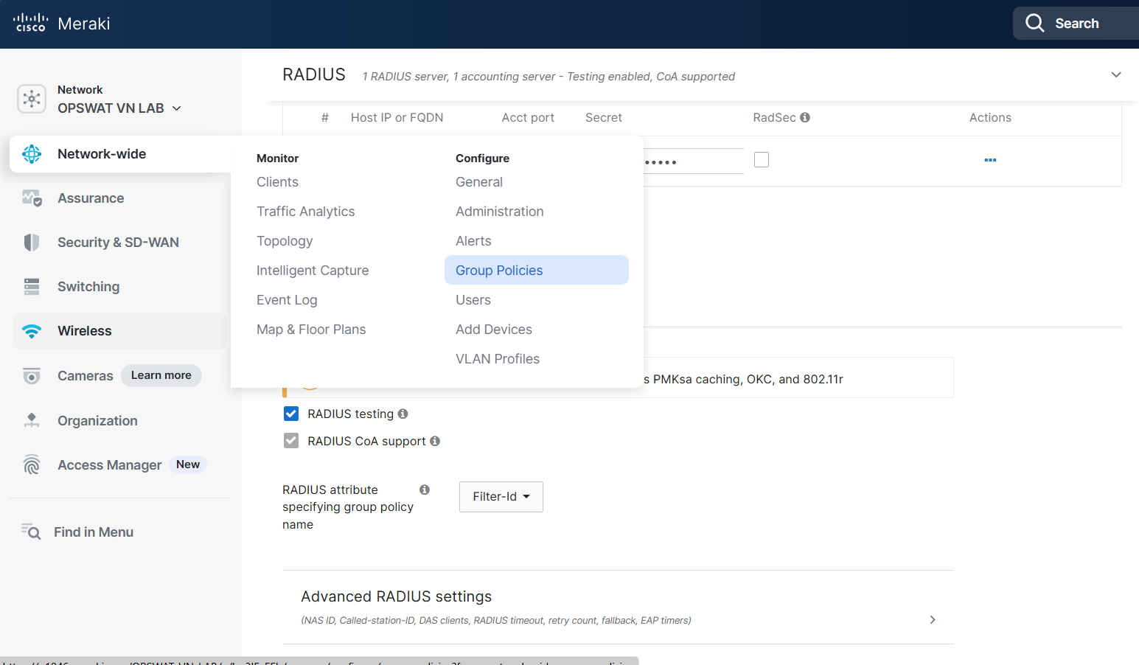Open Users under Configure

pos(473,300)
